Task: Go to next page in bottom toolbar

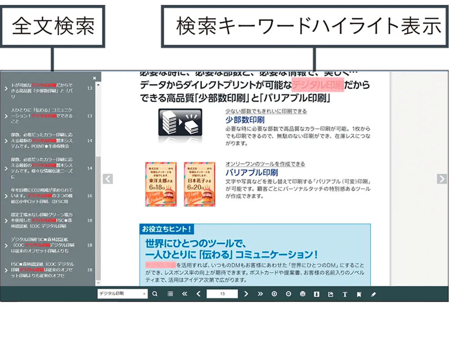Action: (246, 294)
